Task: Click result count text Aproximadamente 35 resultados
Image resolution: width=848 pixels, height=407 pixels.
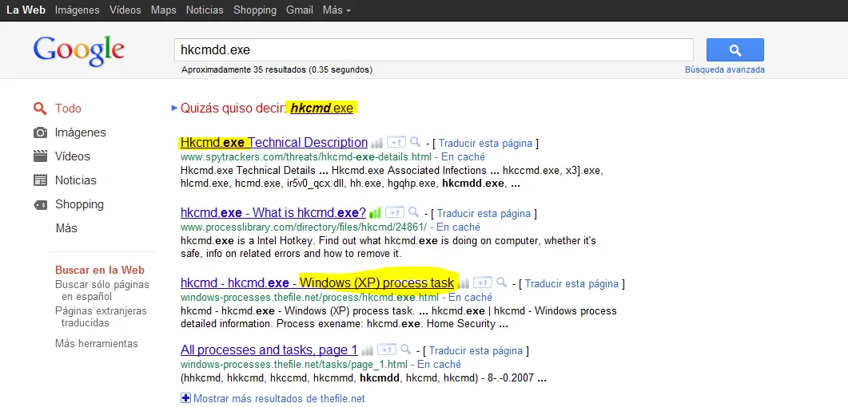Action: coord(277,69)
